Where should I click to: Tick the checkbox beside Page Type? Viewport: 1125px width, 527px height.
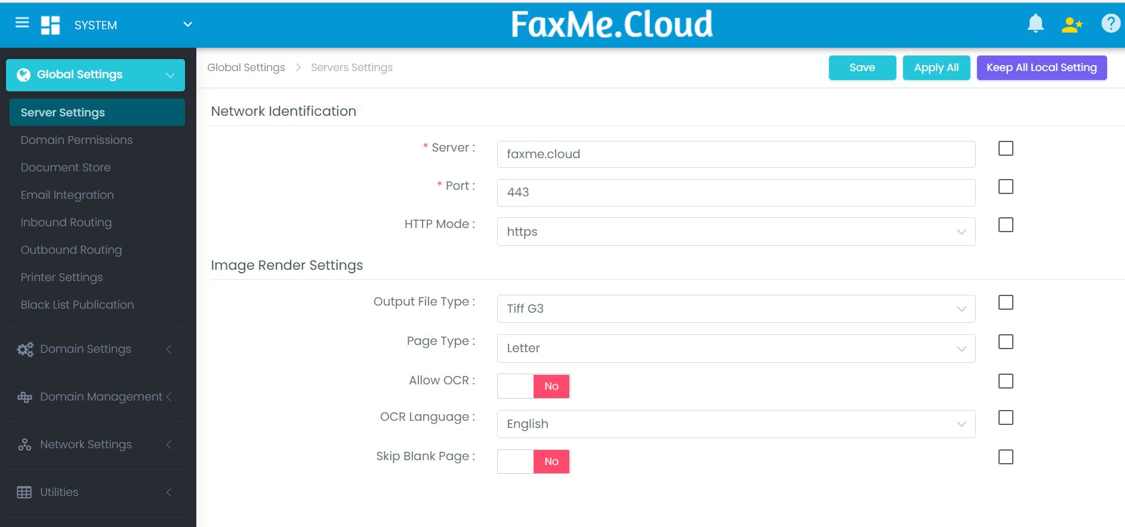pos(1006,341)
